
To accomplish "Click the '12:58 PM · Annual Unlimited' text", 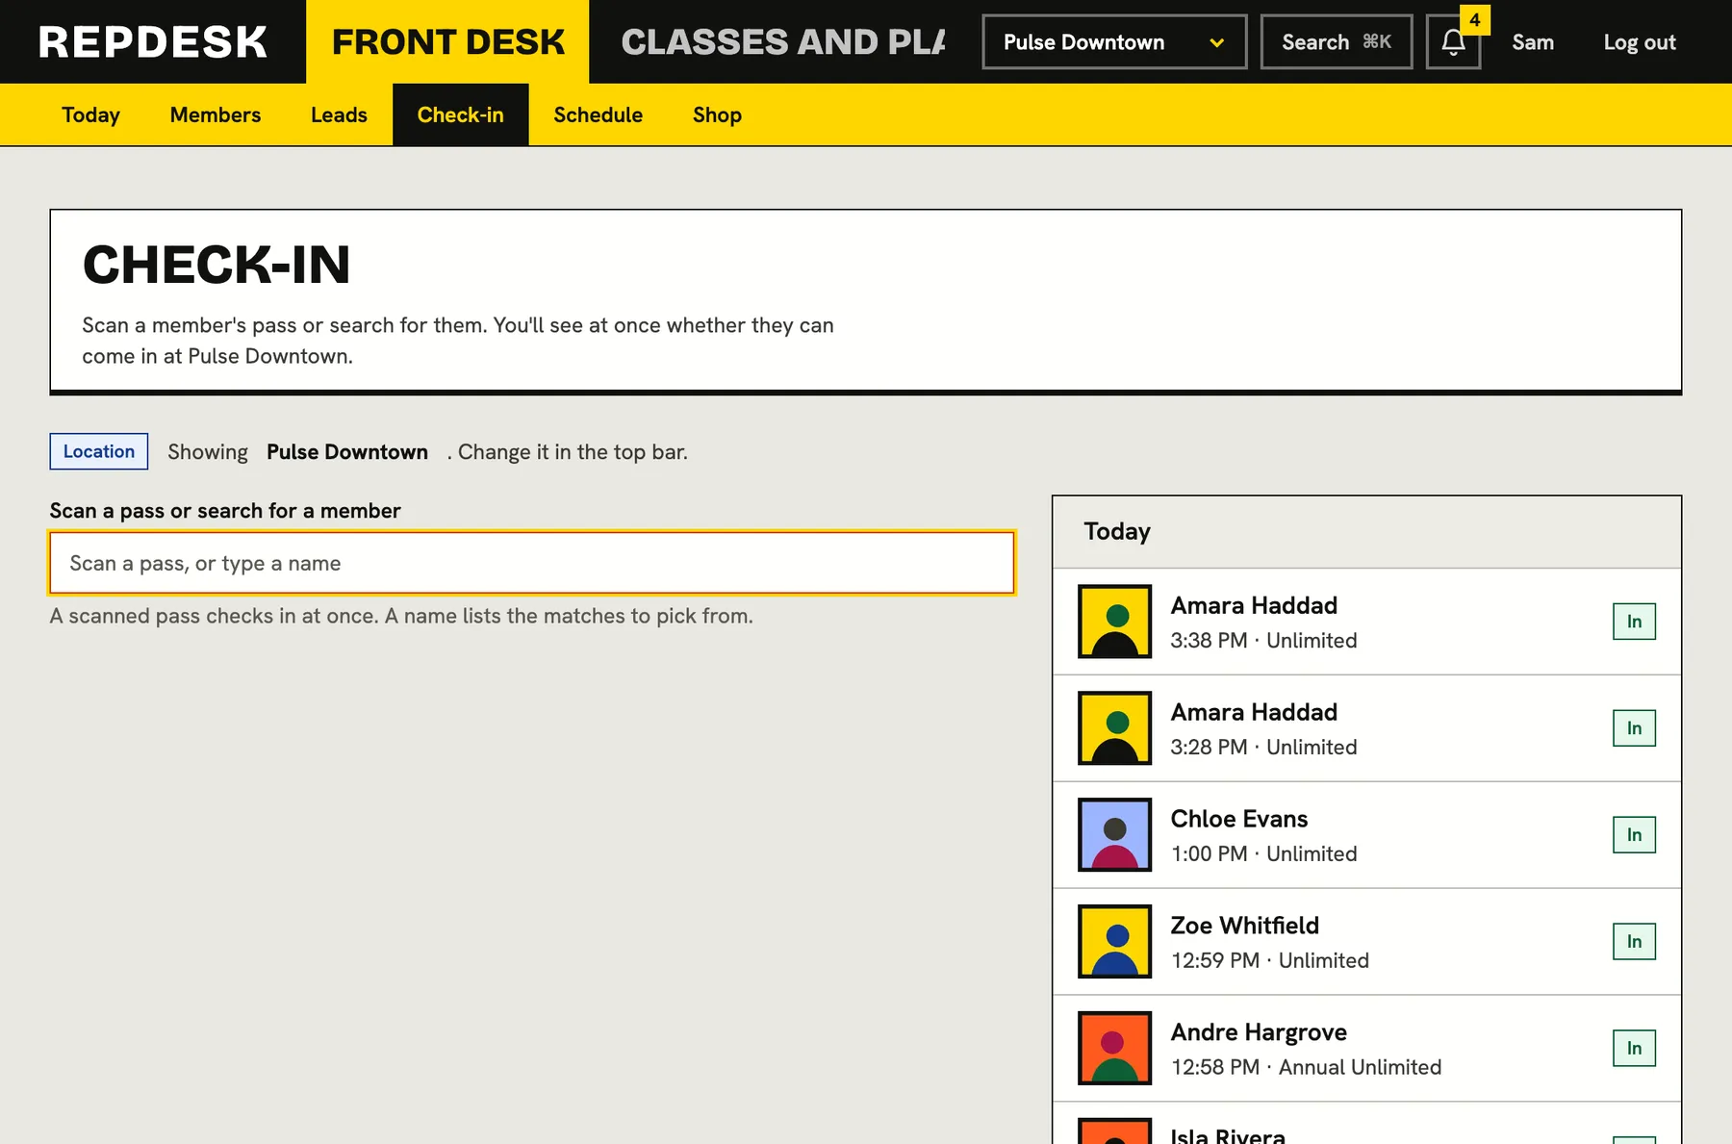I will 1306,1067.
